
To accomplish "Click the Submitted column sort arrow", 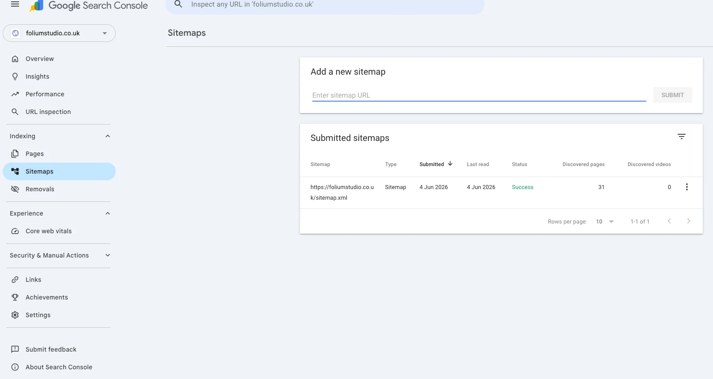I will tap(450, 163).
